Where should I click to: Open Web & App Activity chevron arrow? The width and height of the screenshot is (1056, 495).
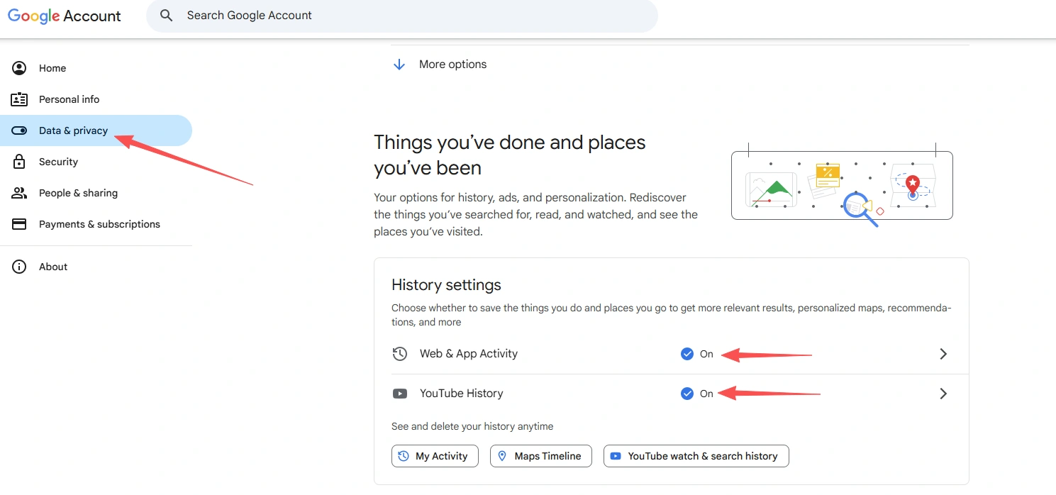[943, 354]
